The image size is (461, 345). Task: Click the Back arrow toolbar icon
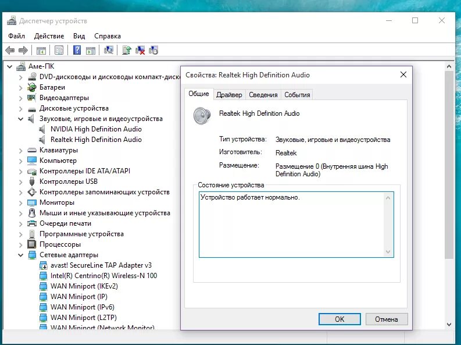10,50
